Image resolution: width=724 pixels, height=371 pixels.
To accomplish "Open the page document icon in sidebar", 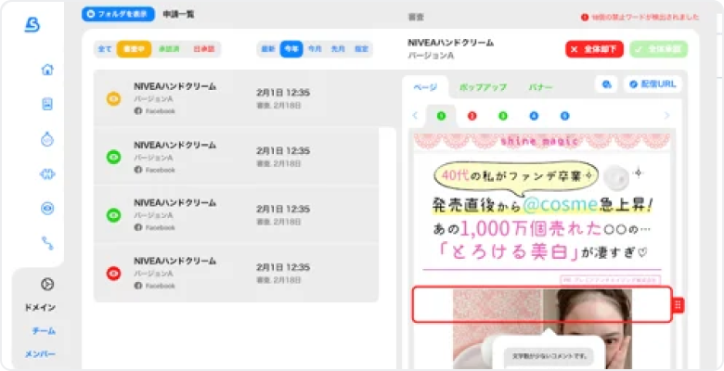I will pyautogui.click(x=47, y=104).
